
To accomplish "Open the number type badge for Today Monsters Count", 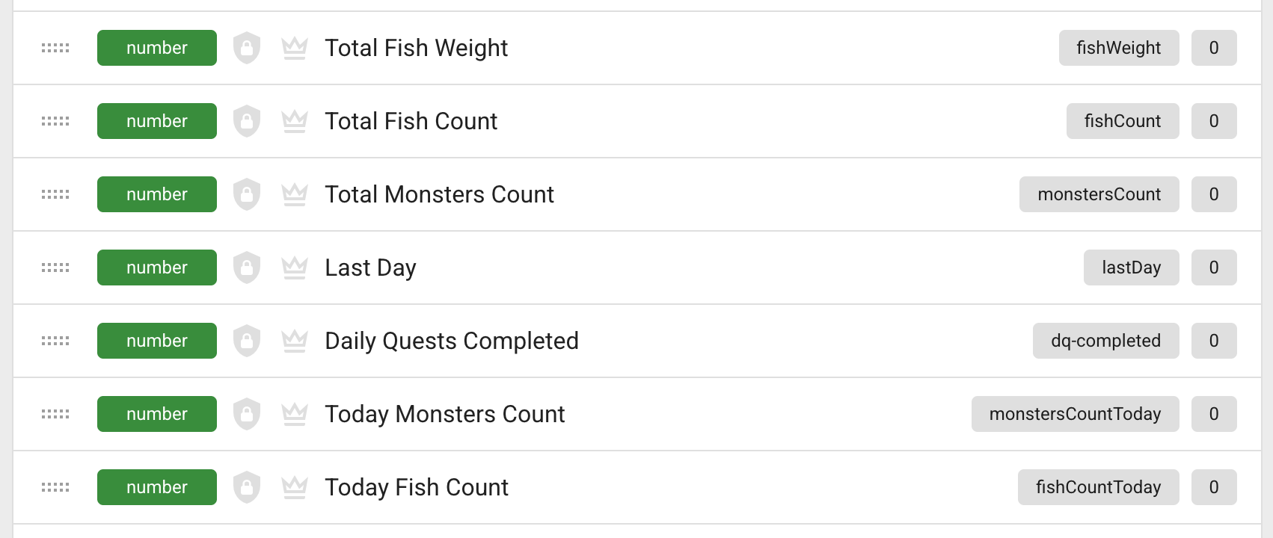I will (157, 414).
